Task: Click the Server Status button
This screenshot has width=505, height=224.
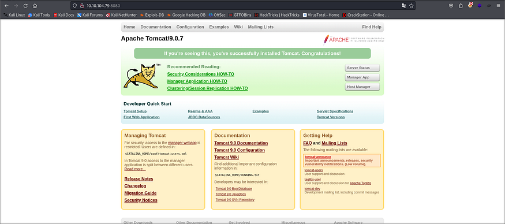Action: tap(362, 68)
